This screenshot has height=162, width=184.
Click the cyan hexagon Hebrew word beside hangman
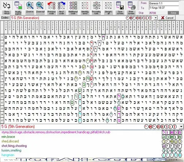172,155
